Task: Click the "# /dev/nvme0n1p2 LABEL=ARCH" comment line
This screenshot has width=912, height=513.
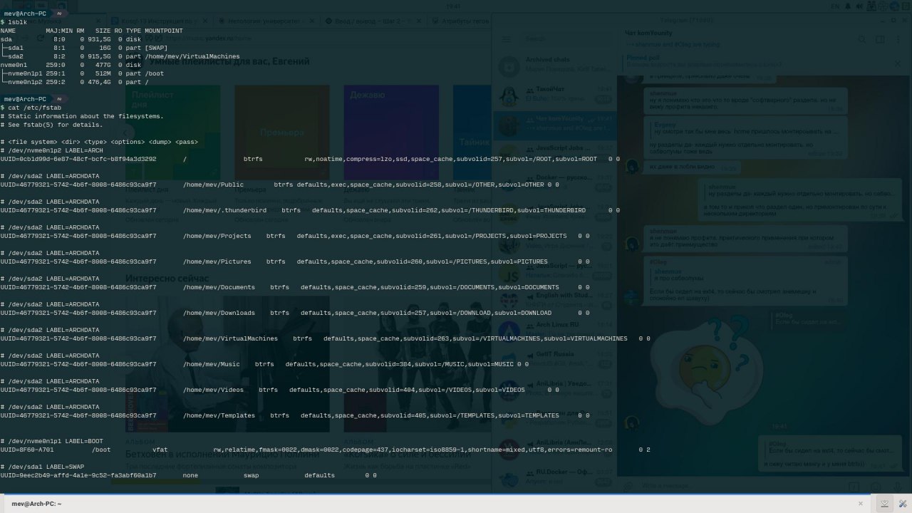Action: pos(52,150)
